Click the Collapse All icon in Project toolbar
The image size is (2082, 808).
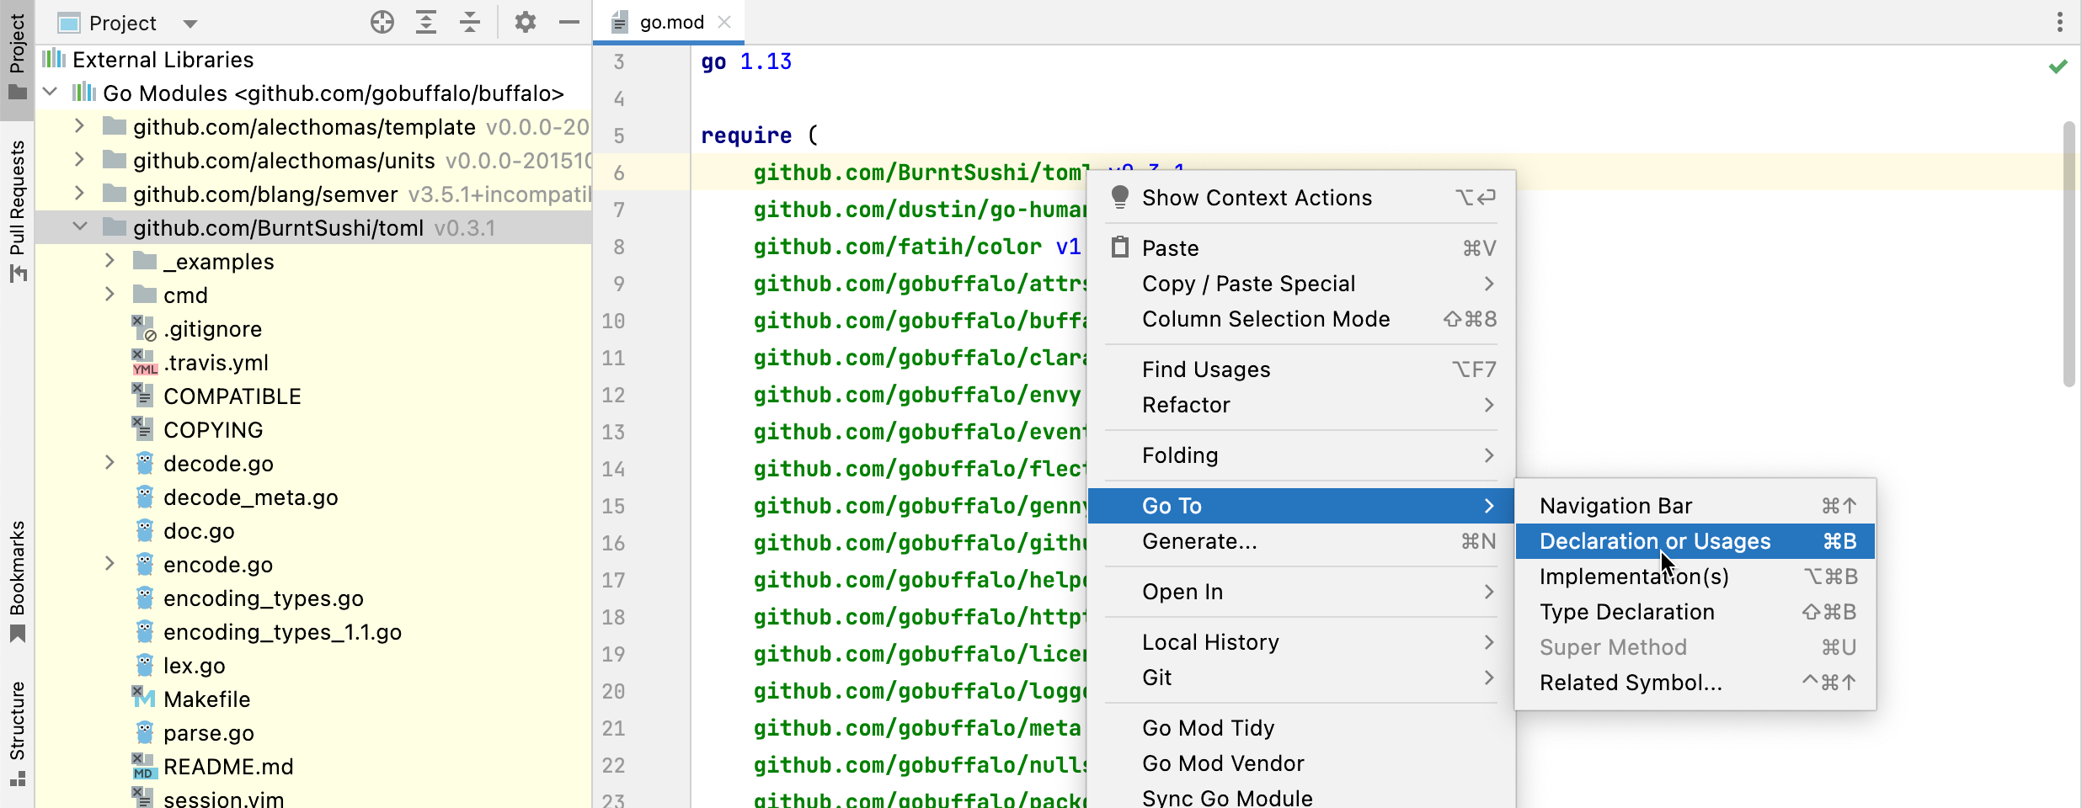[x=469, y=22]
